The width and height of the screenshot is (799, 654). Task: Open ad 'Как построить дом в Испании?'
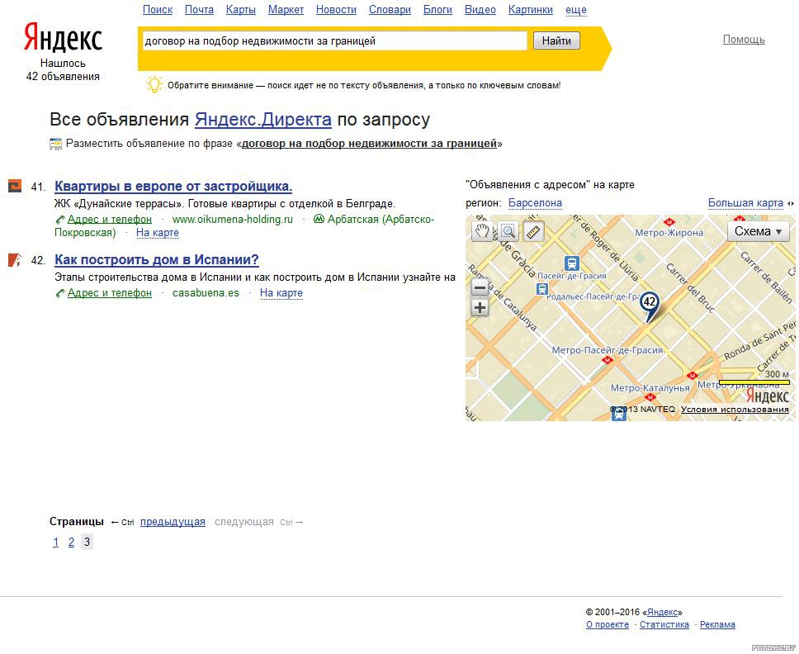157,260
